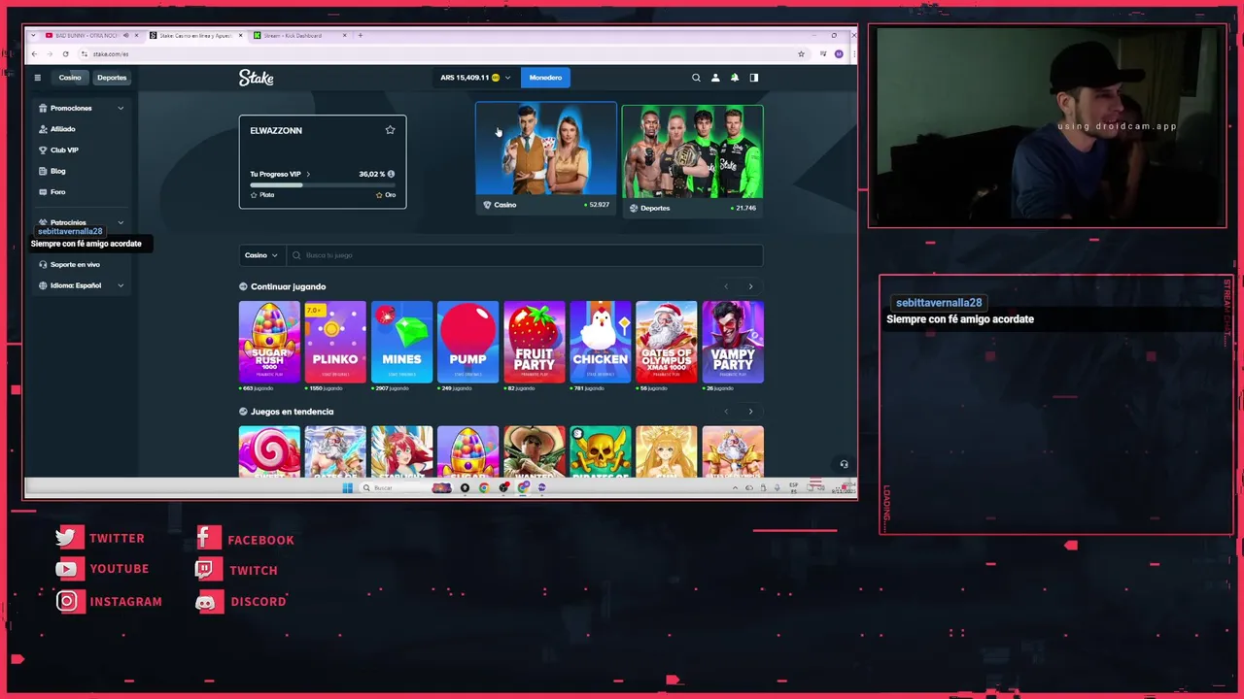
Task: Open the Monedero wallet button
Action: click(545, 78)
